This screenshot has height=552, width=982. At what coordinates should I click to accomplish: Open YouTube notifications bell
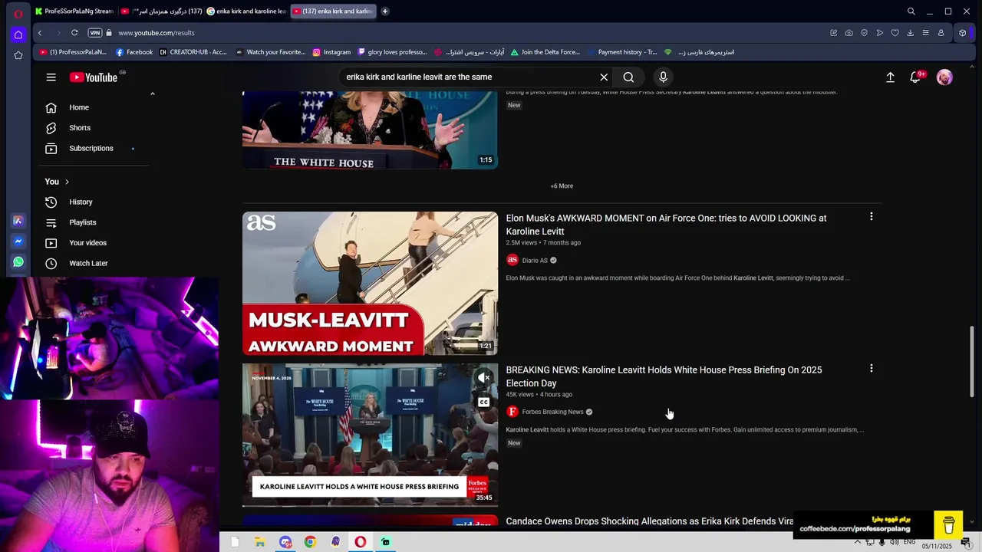(x=915, y=77)
